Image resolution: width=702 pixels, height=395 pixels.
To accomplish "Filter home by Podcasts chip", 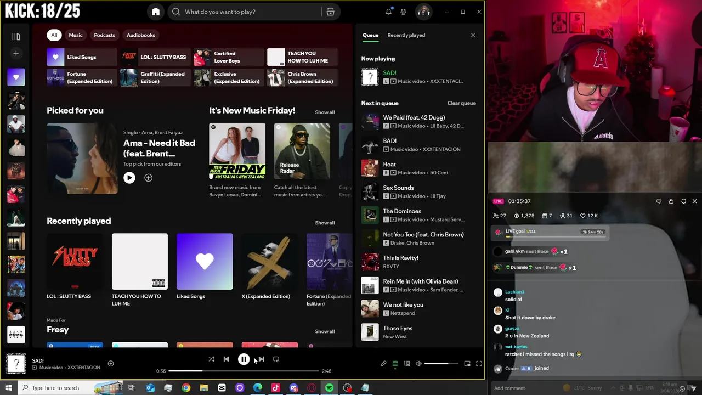I will point(104,35).
